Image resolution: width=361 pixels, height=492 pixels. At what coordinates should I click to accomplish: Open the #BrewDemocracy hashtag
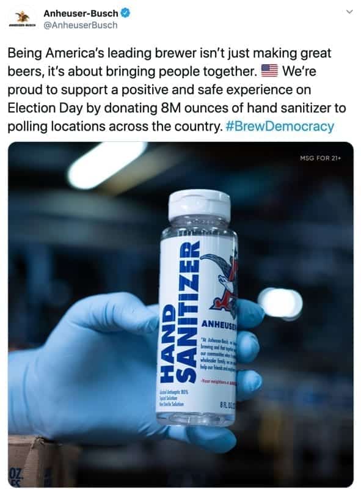(x=280, y=126)
